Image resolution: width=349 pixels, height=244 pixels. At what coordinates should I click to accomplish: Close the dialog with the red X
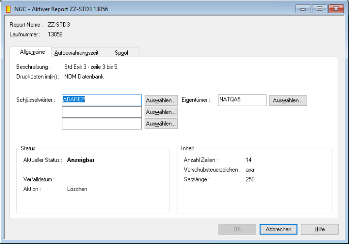[336, 9]
